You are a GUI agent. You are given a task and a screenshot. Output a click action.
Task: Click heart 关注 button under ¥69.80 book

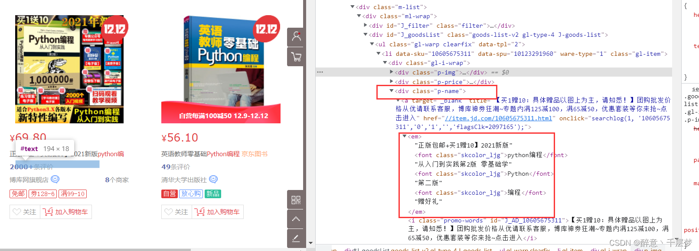coord(25,212)
